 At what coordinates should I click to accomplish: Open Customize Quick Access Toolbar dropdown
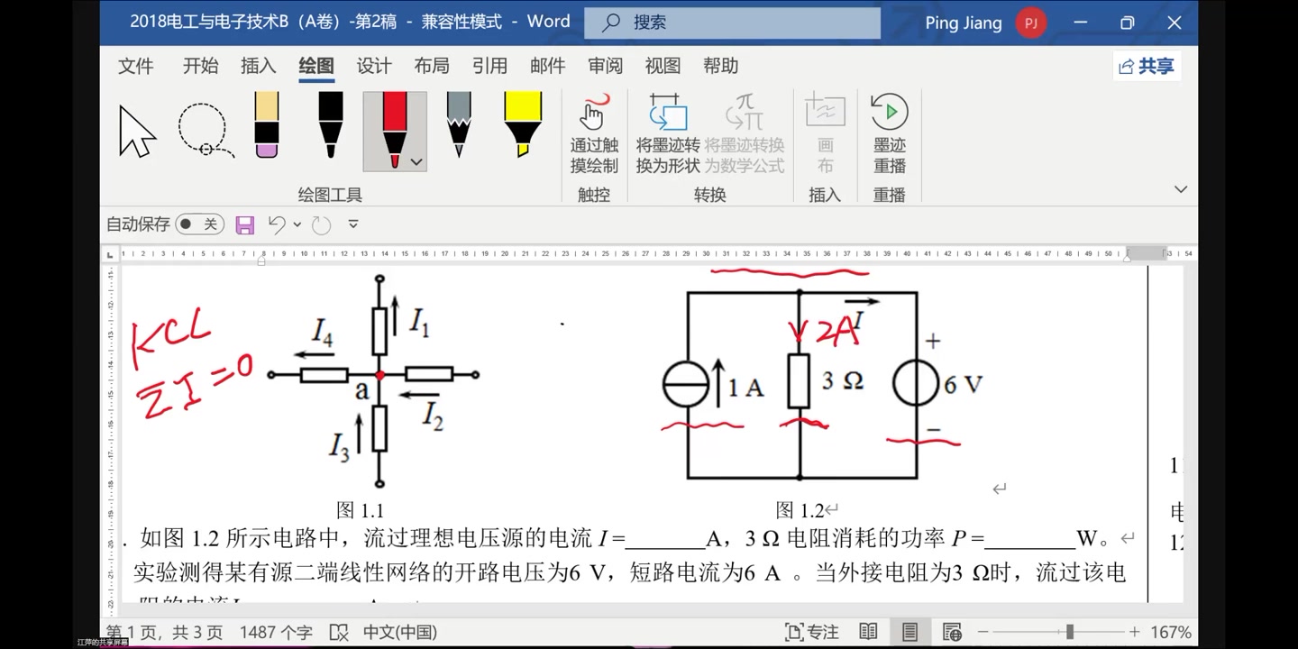353,224
